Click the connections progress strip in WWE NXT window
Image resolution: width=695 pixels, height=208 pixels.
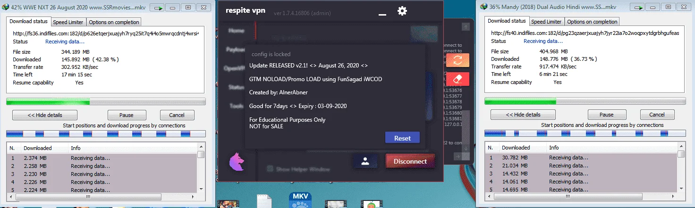pos(106,134)
